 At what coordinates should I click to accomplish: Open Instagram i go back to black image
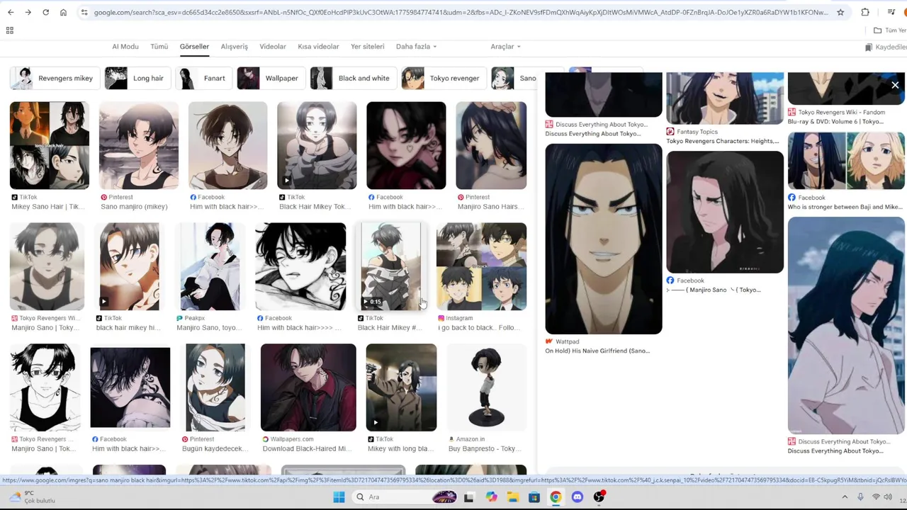(x=481, y=266)
